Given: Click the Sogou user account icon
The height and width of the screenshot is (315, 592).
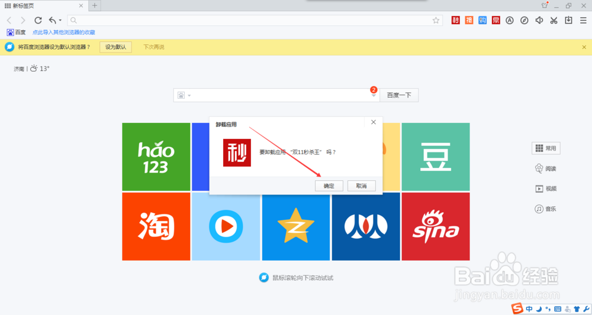Looking at the screenshot, I should (x=567, y=309).
